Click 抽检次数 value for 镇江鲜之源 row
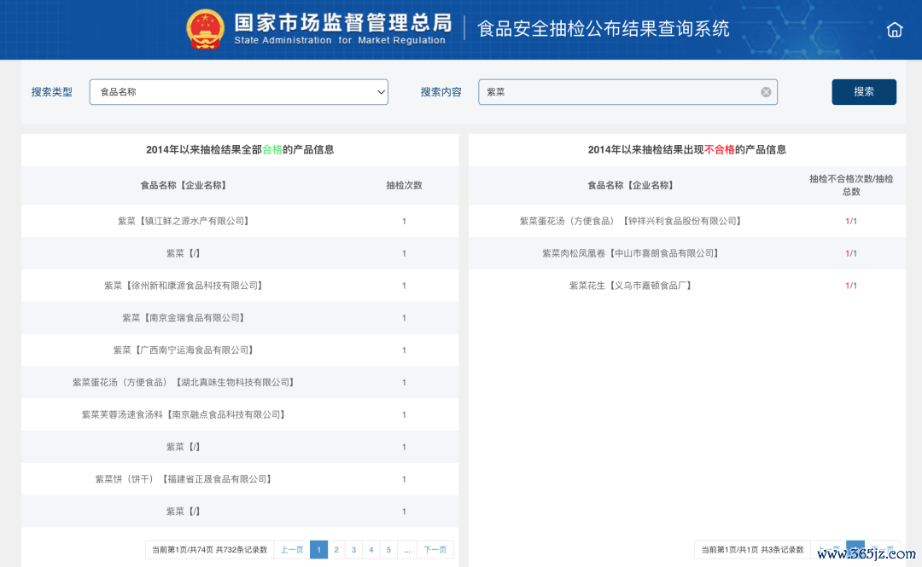The height and width of the screenshot is (567, 922). [x=404, y=221]
